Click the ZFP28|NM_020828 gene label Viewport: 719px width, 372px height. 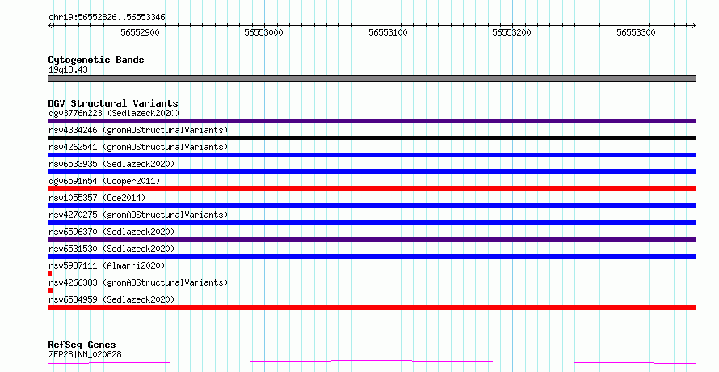click(x=85, y=354)
